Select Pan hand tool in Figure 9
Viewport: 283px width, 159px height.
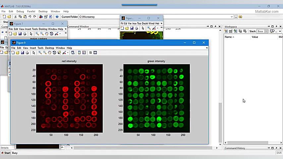click(49, 53)
